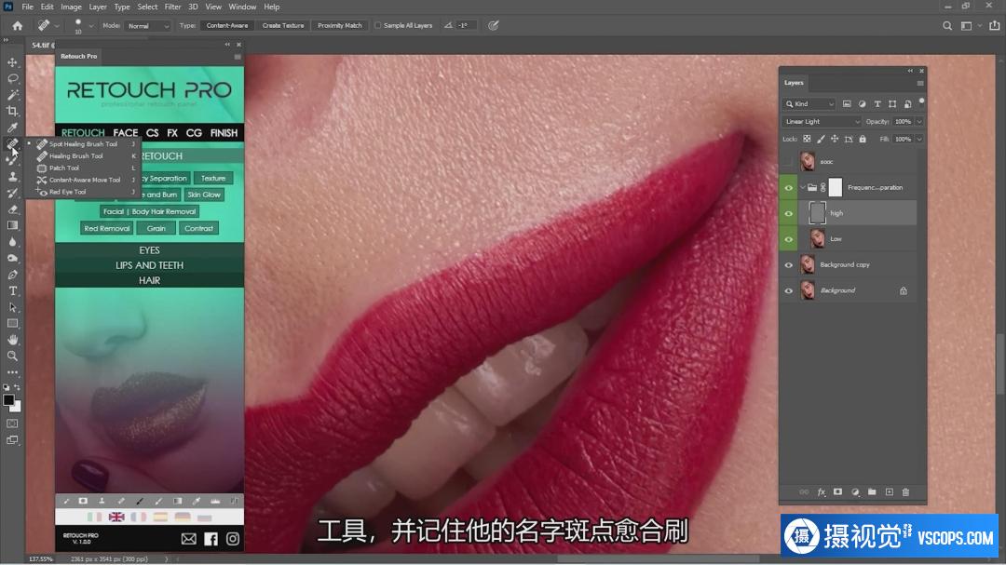Toggle lock transparent pixels
This screenshot has width=1006, height=565.
click(x=807, y=139)
